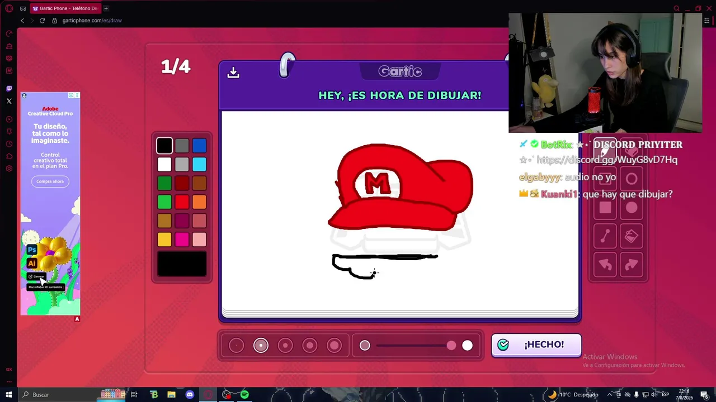Image resolution: width=716 pixels, height=402 pixels.
Task: Pick the golden brown color swatch
Action: tap(164, 221)
